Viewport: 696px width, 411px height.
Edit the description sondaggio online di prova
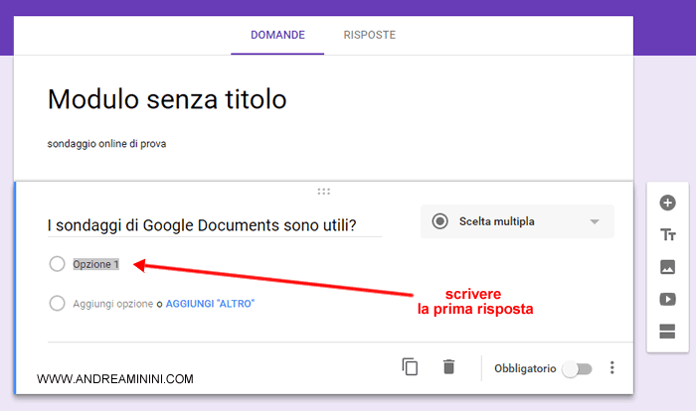click(x=107, y=144)
